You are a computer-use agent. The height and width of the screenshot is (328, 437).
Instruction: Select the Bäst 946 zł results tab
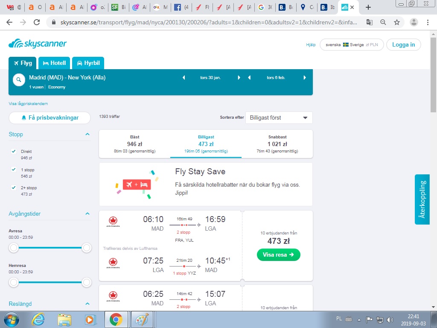click(134, 144)
